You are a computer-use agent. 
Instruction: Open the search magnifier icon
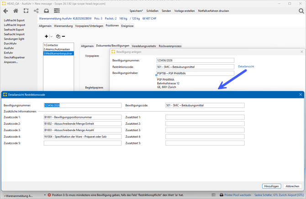pyautogui.click(x=301, y=11)
